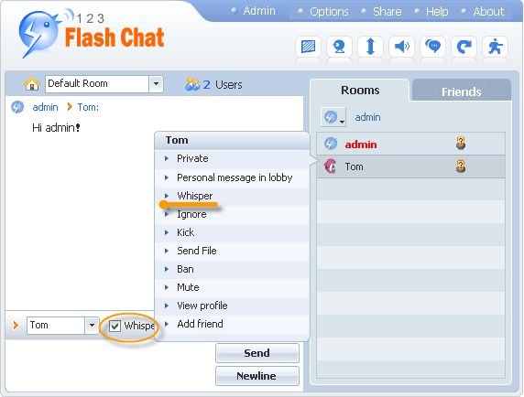524x397 pixels.
Task: Click the skin/background hatched square icon
Action: pyautogui.click(x=308, y=47)
